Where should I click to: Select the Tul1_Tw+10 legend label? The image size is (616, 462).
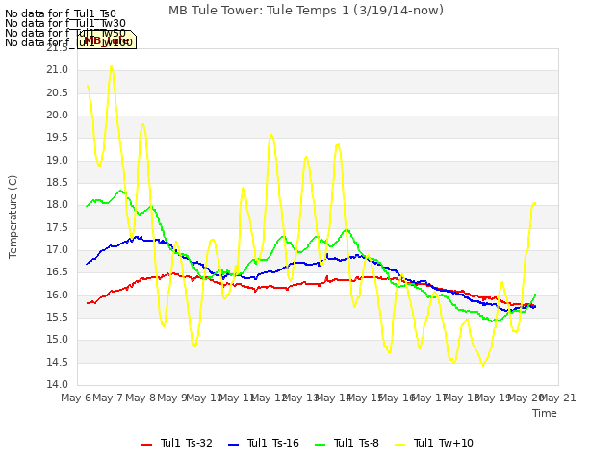click(x=443, y=443)
